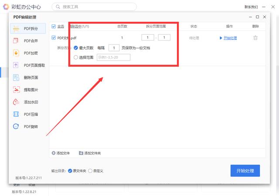Click the row's 开始处理 link

click(x=230, y=38)
